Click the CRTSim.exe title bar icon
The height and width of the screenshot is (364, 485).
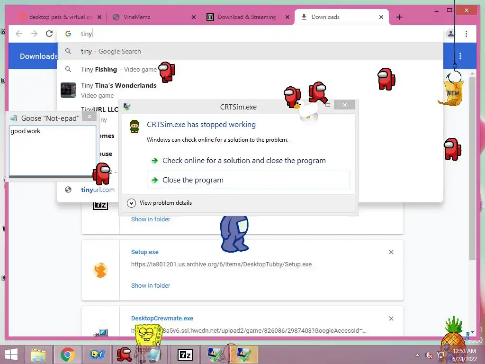coord(127,107)
